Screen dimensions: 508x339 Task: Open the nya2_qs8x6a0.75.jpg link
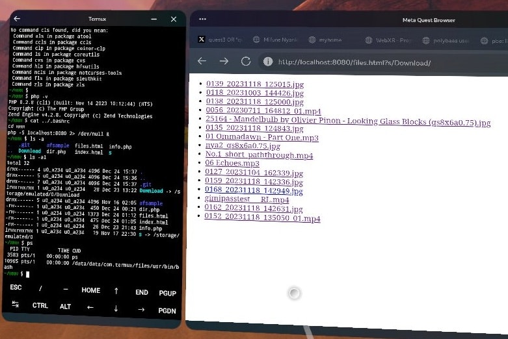click(x=243, y=146)
